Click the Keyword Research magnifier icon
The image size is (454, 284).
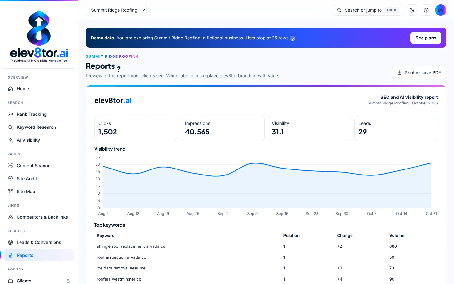10,127
